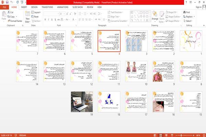Decrease font size with small A
The image size is (206, 137).
point(71,14)
